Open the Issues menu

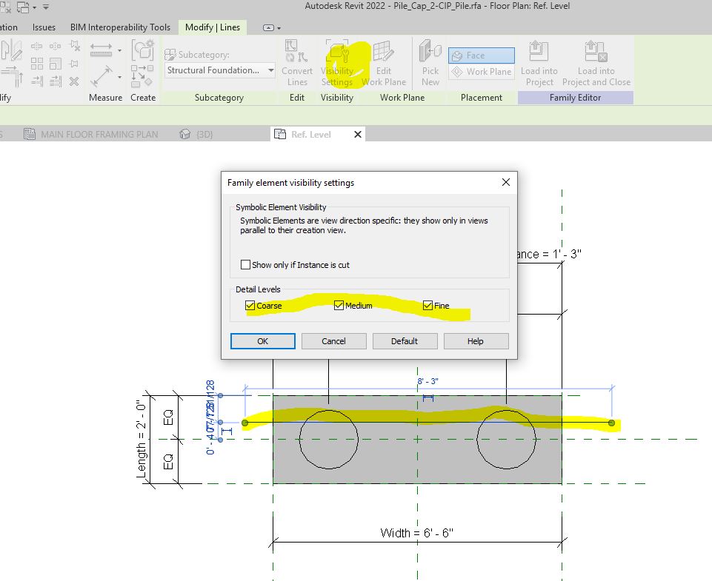[44, 27]
